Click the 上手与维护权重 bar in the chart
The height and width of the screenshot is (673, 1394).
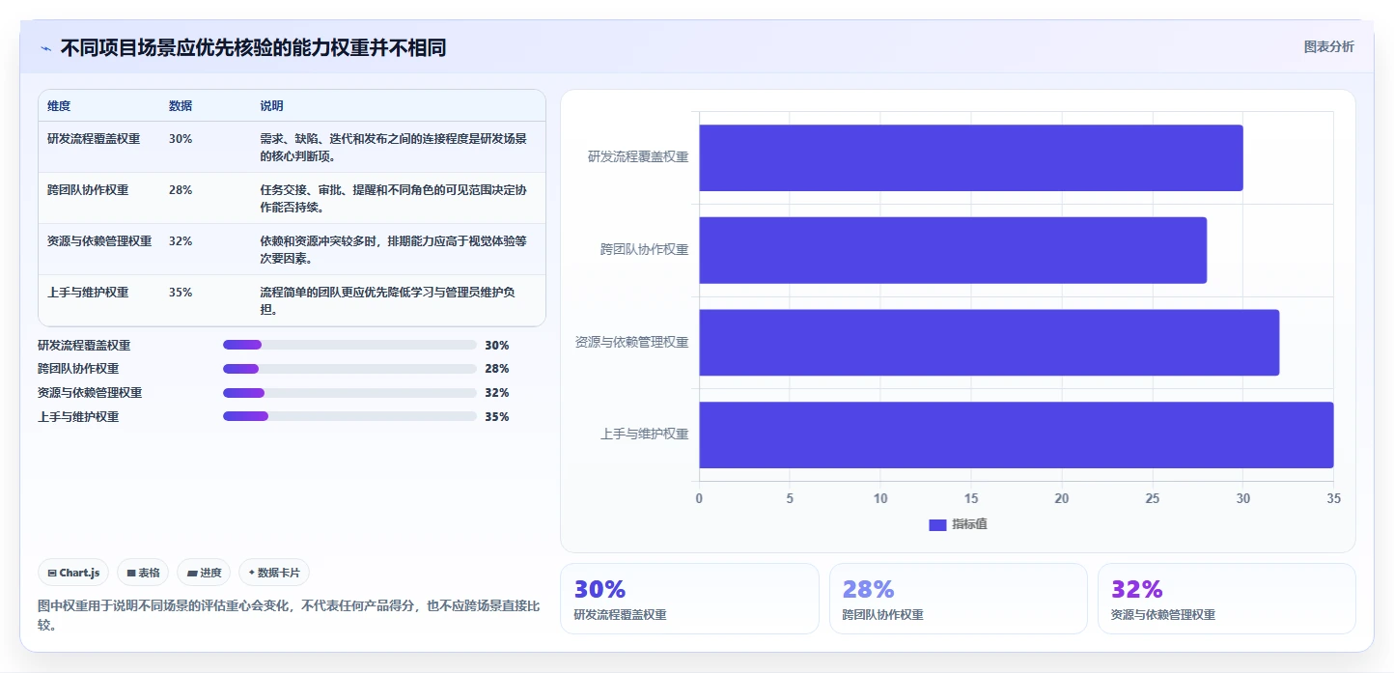tap(1017, 435)
